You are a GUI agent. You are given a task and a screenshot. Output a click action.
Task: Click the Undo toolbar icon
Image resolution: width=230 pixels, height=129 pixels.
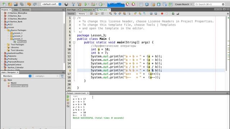point(29,4)
